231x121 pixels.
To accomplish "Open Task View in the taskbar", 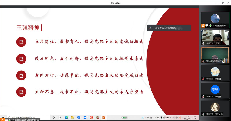I will [x=60, y=118].
